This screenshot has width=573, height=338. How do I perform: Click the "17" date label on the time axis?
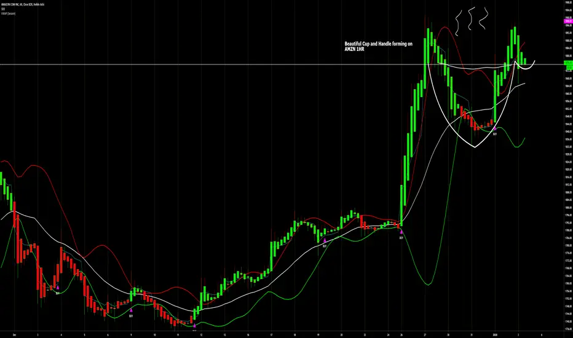(x=271, y=335)
